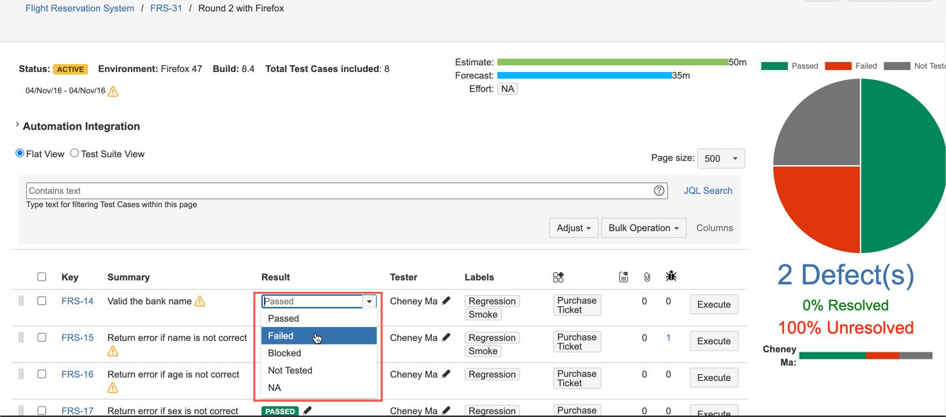Viewport: 946px width, 417px height.
Task: Click the JQL Search link
Action: (x=708, y=191)
